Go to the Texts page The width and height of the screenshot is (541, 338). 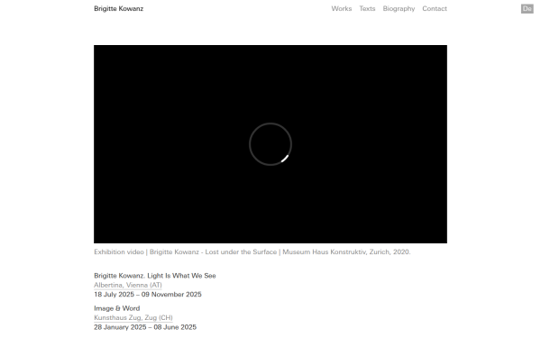(367, 9)
